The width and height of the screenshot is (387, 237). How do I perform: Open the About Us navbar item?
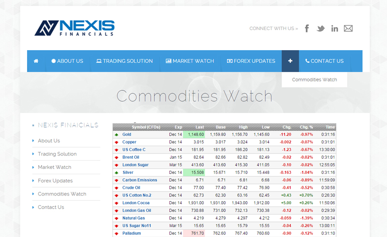tap(67, 61)
